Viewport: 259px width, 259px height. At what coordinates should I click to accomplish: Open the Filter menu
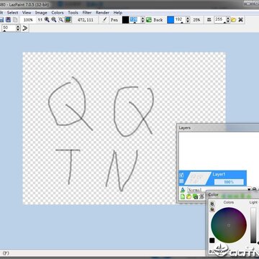click(87, 12)
